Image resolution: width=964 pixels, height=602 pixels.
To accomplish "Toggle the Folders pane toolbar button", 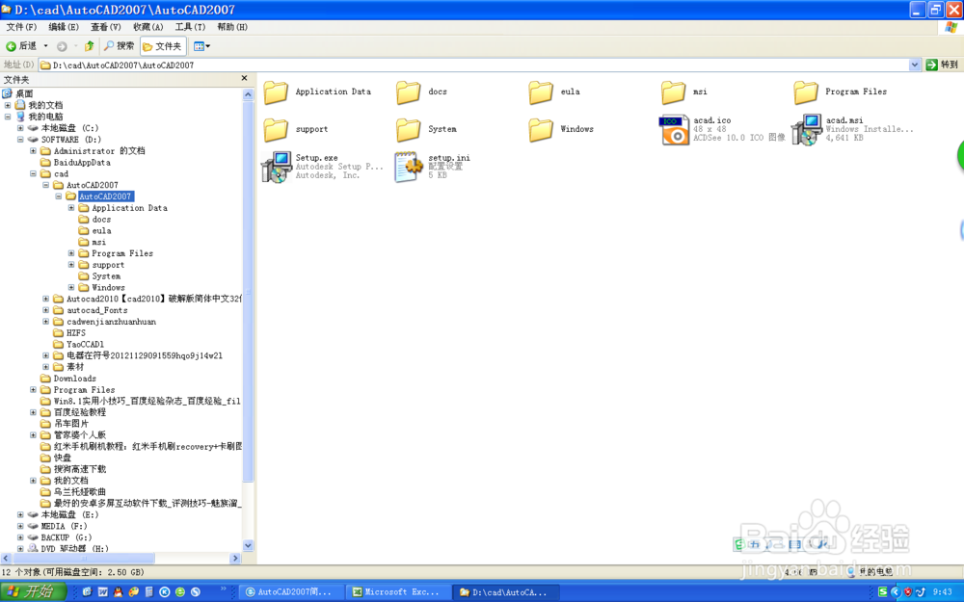I will pyautogui.click(x=163, y=46).
